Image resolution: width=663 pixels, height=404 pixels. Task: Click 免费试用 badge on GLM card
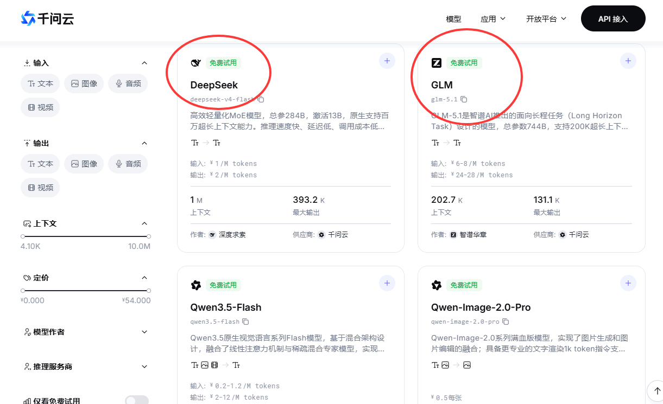point(464,63)
